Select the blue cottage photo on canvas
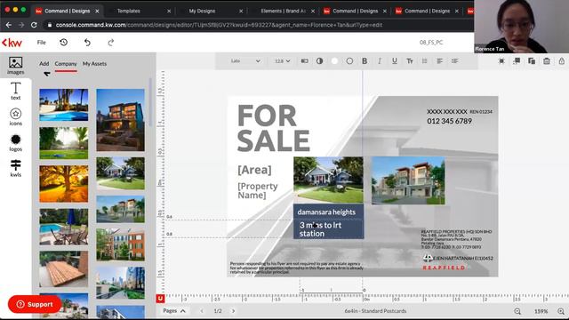The width and height of the screenshot is (569, 320). tap(328, 180)
